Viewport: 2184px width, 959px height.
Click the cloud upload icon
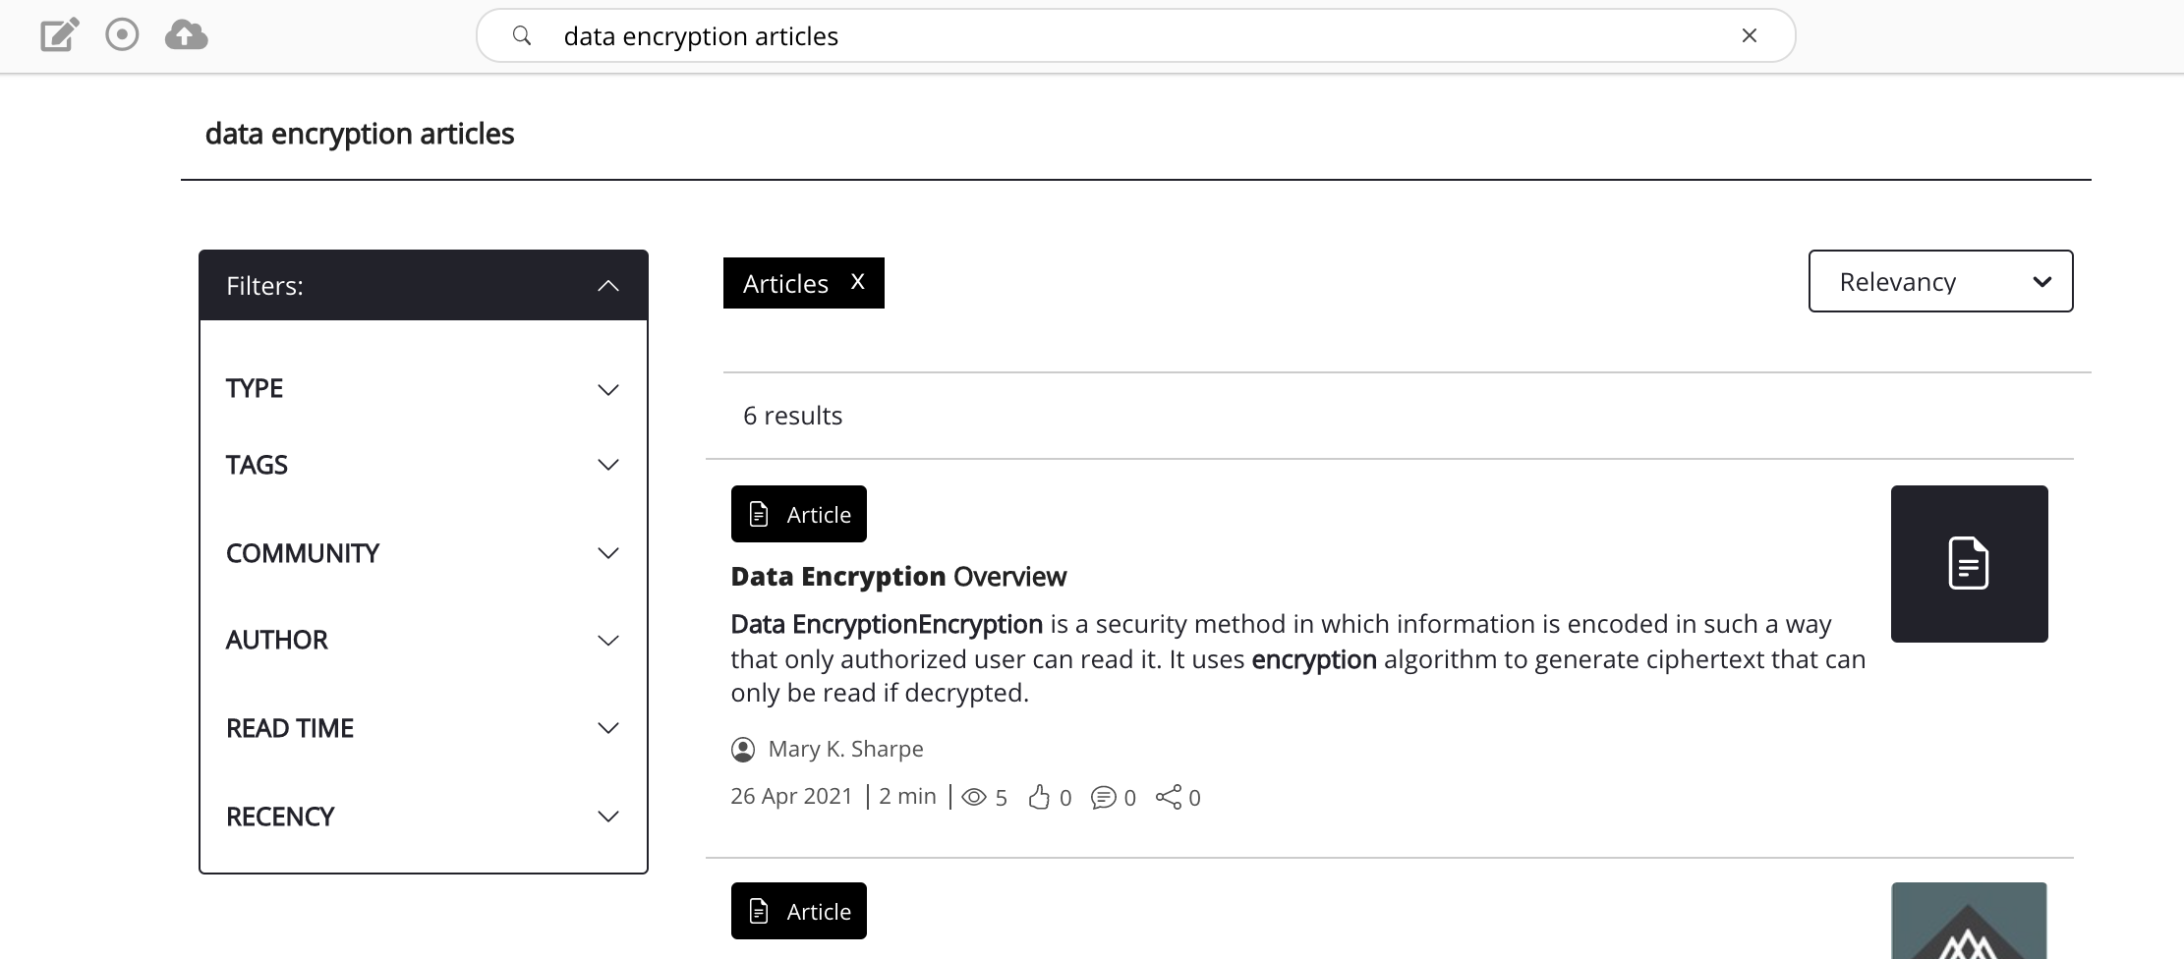pyautogui.click(x=186, y=35)
